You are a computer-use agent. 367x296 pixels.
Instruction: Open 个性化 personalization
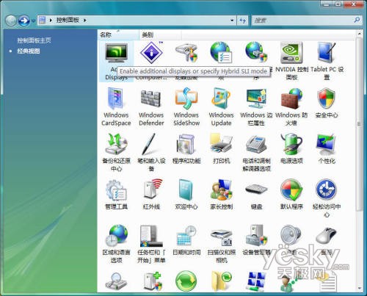[327, 149]
